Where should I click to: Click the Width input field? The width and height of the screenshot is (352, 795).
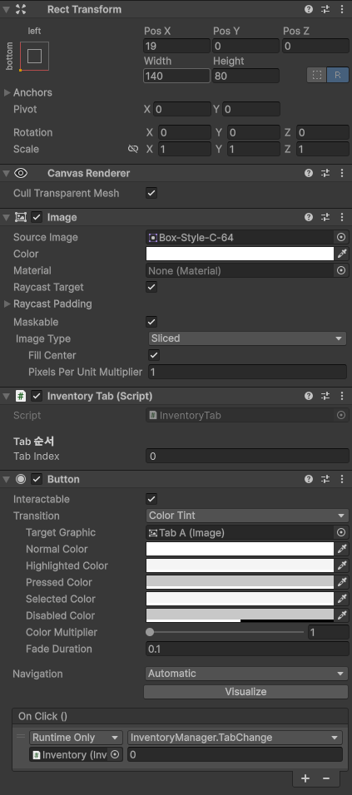176,76
